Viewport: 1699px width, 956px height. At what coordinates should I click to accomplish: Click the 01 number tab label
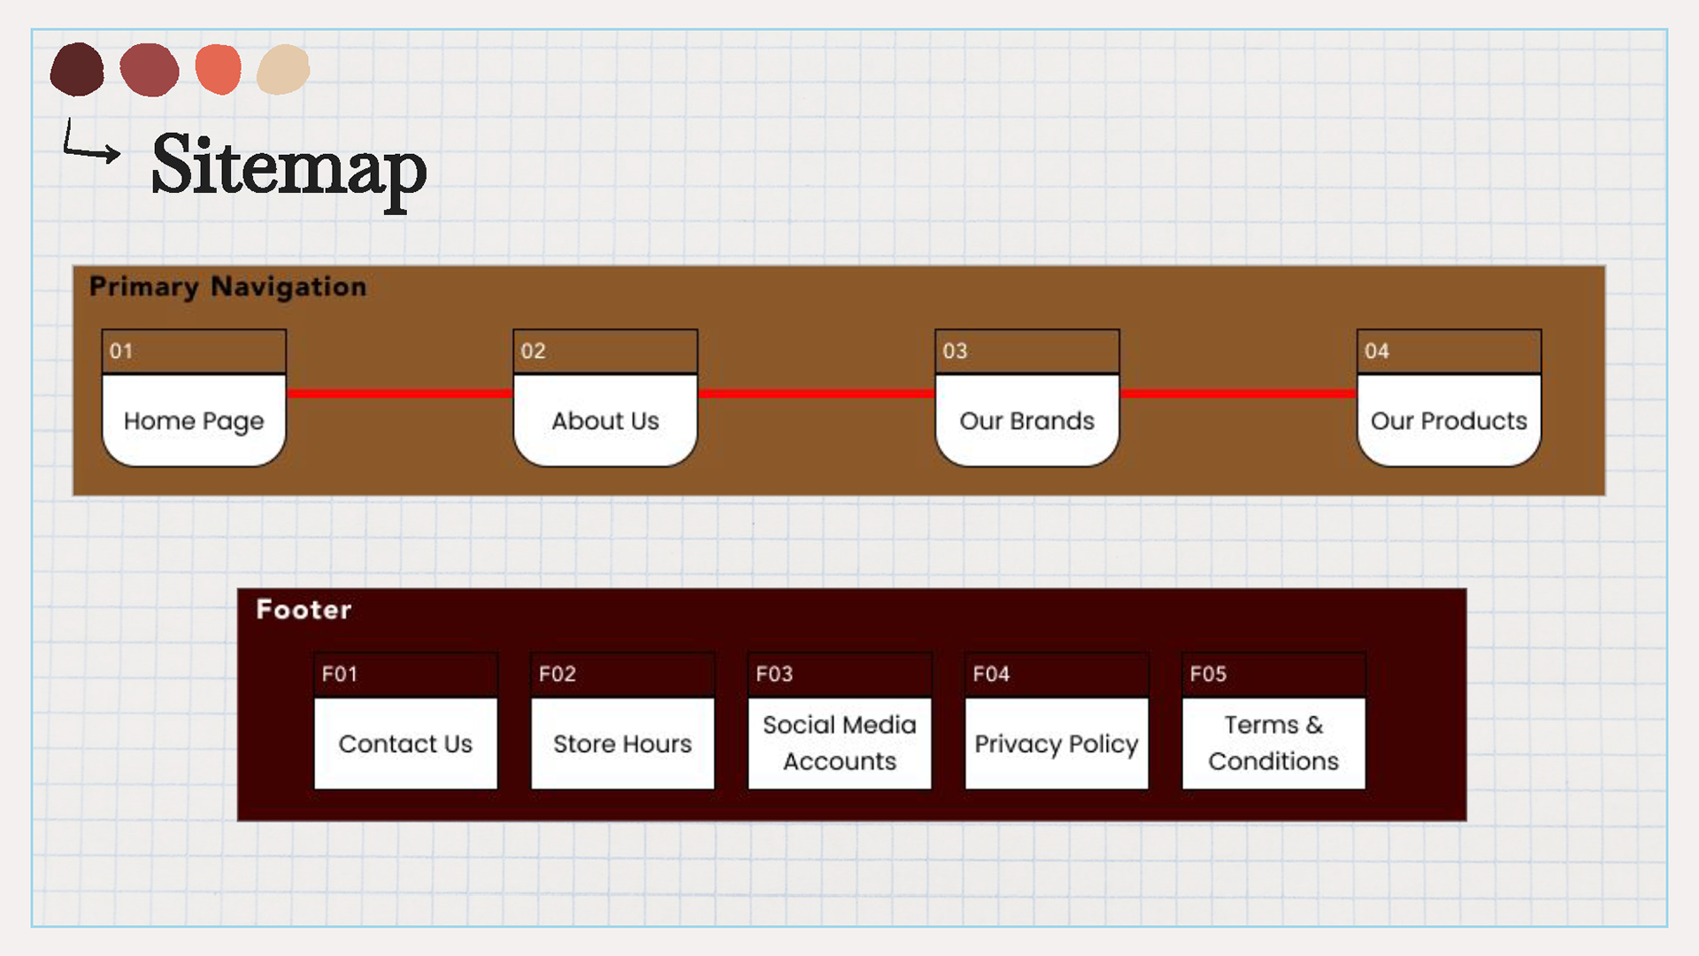tap(121, 351)
